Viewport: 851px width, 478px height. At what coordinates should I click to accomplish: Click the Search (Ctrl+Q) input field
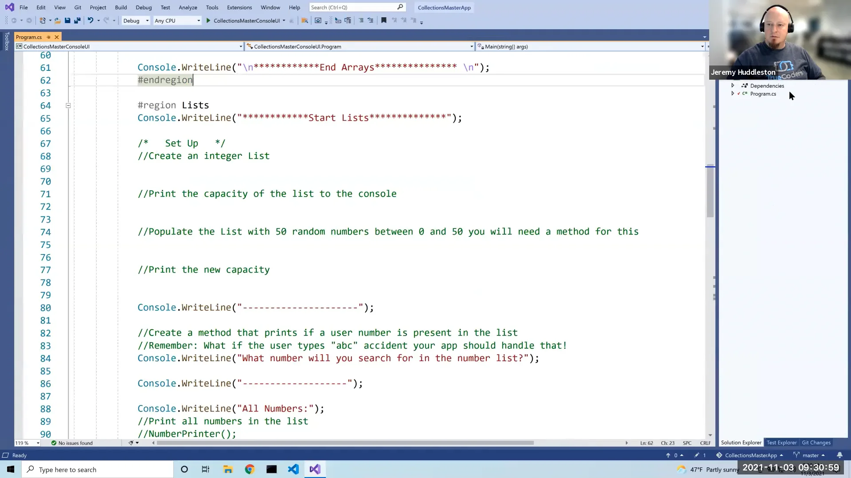pos(357,7)
